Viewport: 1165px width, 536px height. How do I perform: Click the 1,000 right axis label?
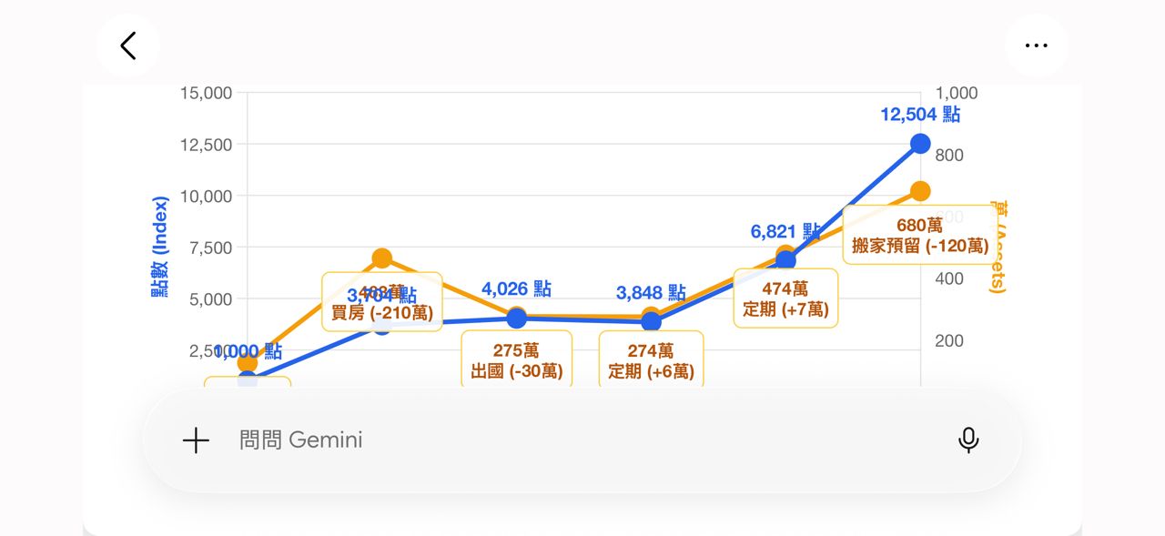[x=957, y=93]
